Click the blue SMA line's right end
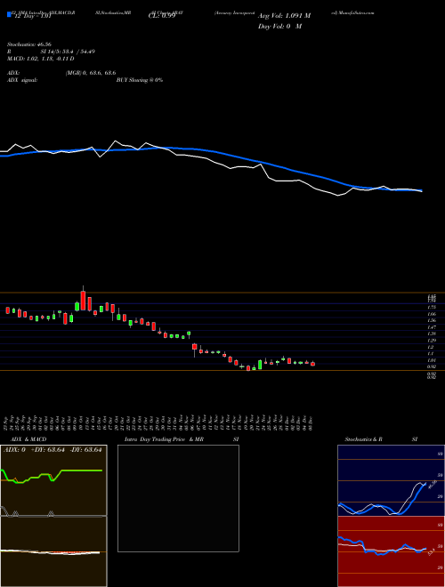This screenshot has height=587, width=445. pyautogui.click(x=421, y=190)
